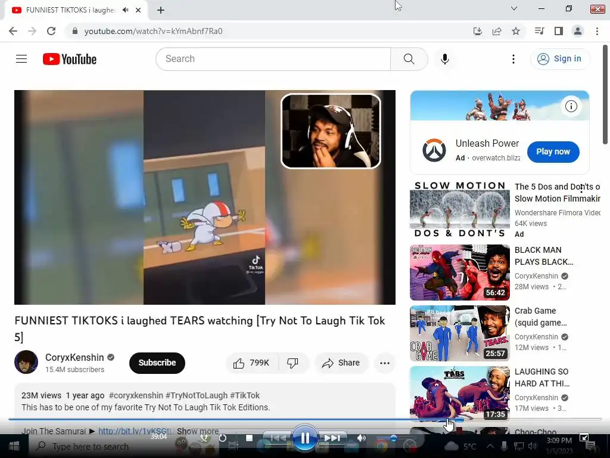Image resolution: width=610 pixels, height=458 pixels.
Task: Focus the YouTube Search input field
Action: point(273,59)
